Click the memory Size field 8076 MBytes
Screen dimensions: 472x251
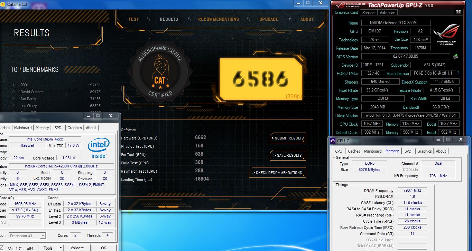pyautogui.click(x=370, y=170)
